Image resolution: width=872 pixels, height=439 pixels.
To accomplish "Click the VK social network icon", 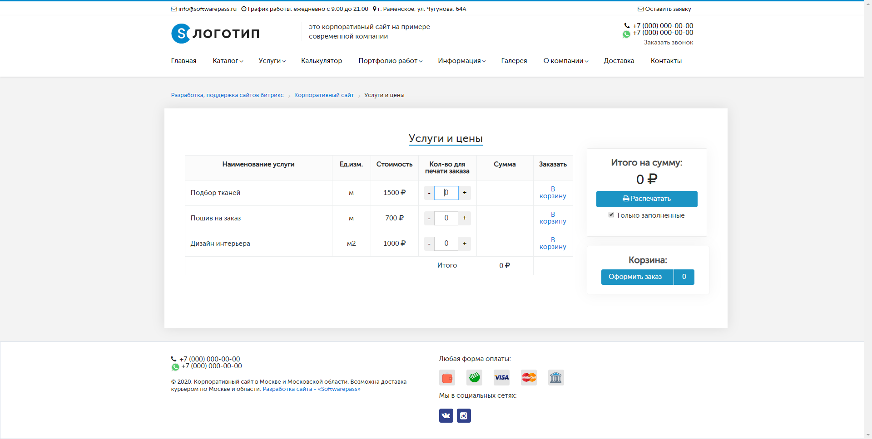I will click(x=446, y=415).
